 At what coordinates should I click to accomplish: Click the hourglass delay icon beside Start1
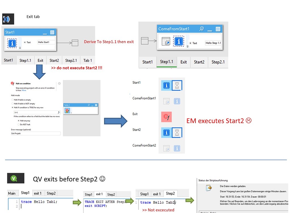[177, 86]
